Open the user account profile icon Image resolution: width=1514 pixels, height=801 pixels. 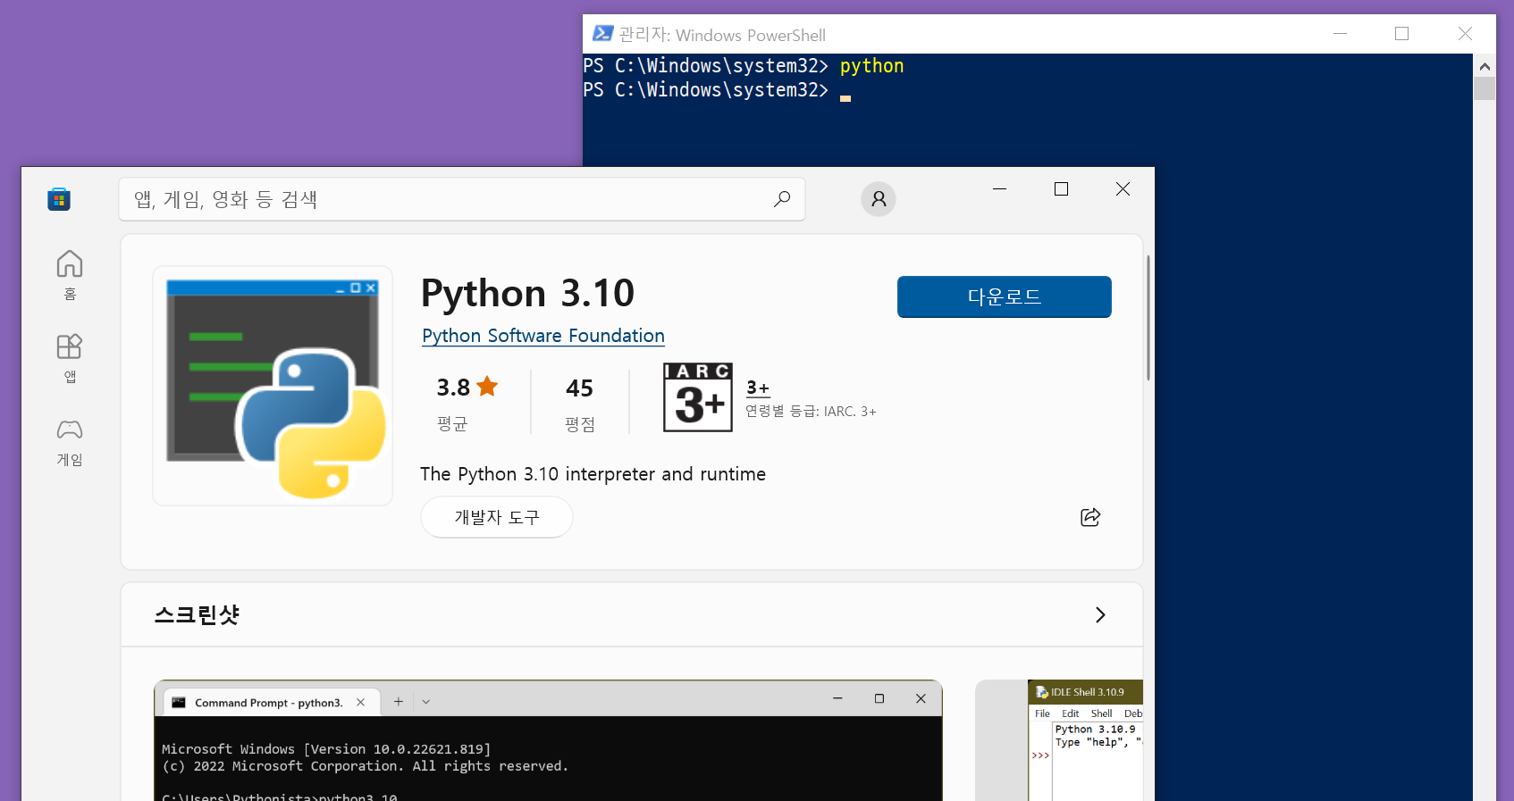(x=879, y=198)
